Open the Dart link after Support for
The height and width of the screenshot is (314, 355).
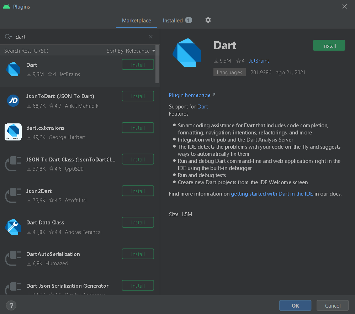[x=202, y=107]
